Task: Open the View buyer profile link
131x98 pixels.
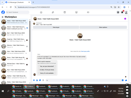Action: (85, 51)
